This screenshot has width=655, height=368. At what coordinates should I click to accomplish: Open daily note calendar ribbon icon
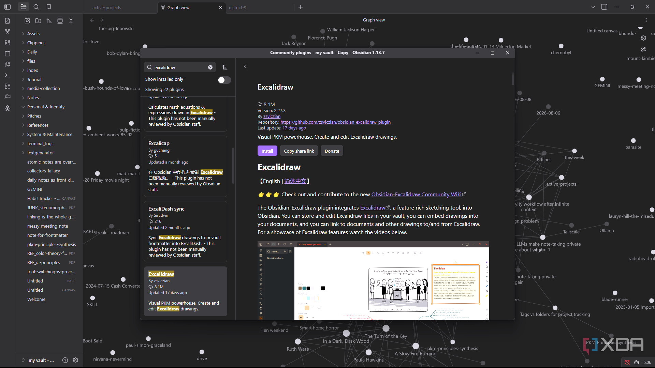pyautogui.click(x=8, y=53)
